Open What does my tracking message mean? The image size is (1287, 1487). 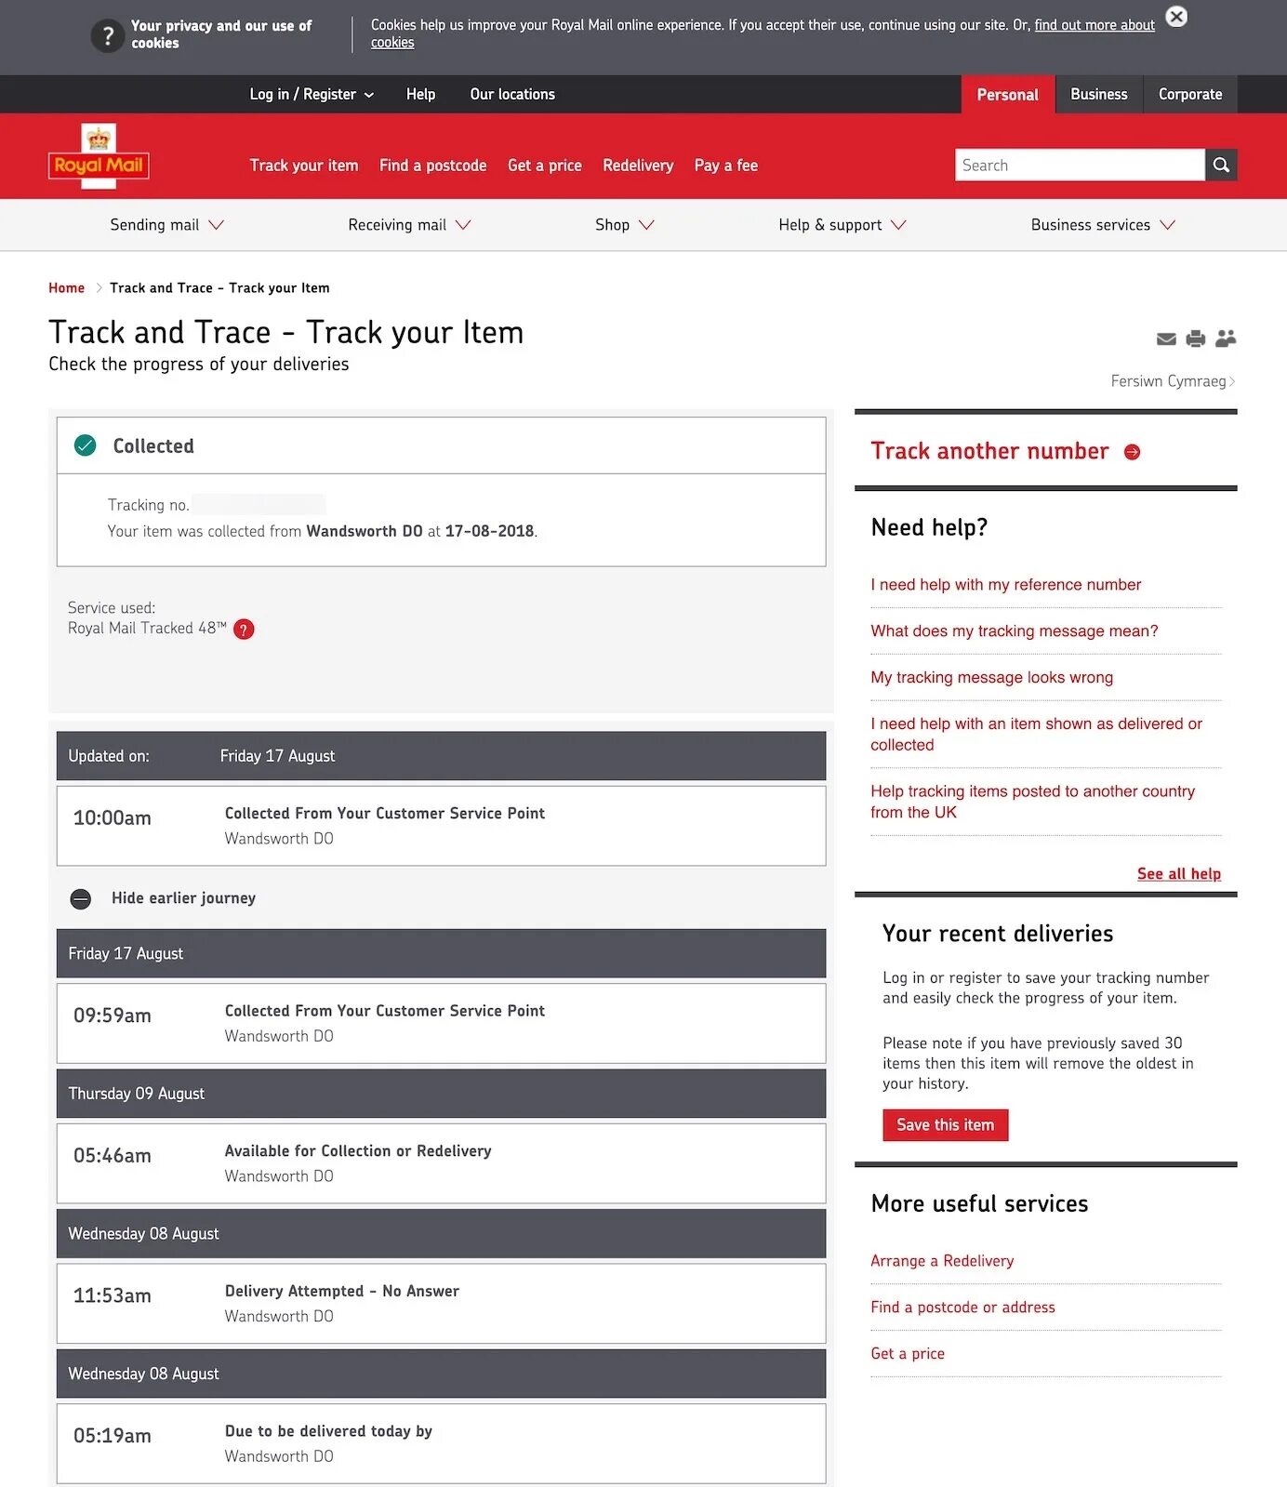[1015, 631]
